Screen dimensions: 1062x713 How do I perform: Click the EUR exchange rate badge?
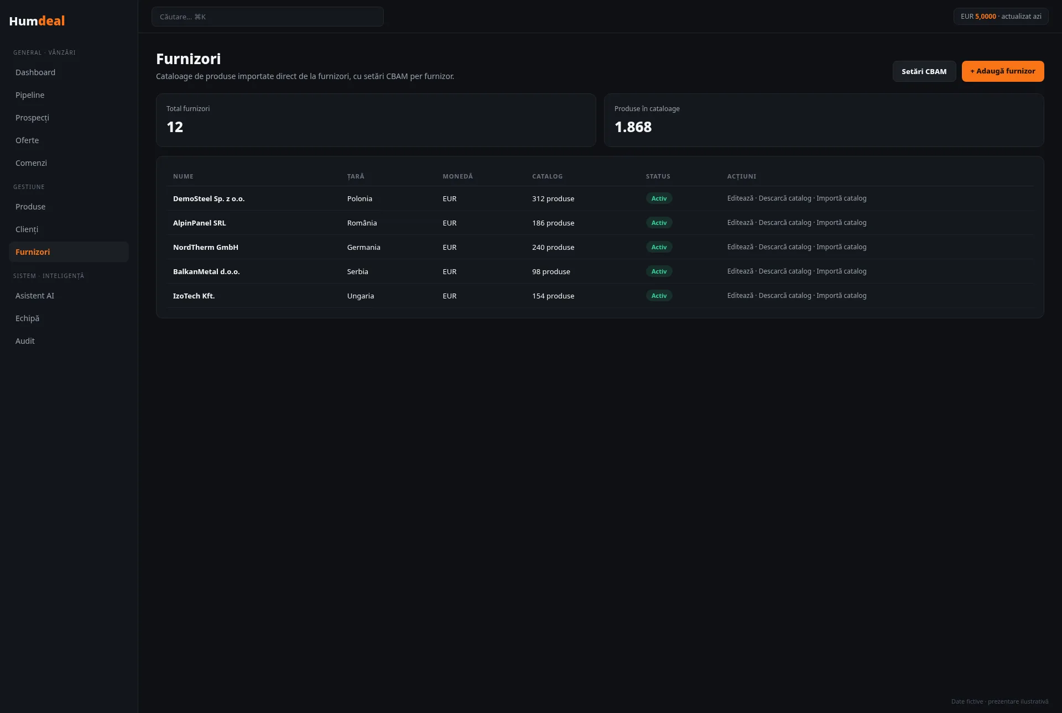click(1001, 17)
